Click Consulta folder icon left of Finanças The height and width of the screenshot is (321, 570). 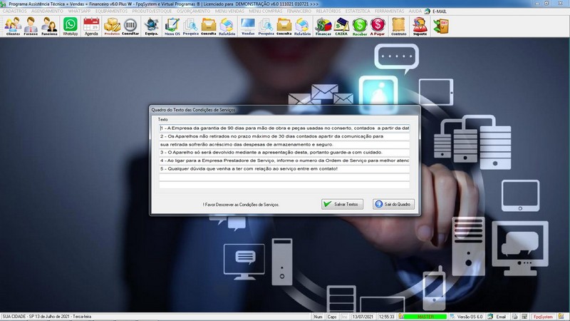click(284, 26)
